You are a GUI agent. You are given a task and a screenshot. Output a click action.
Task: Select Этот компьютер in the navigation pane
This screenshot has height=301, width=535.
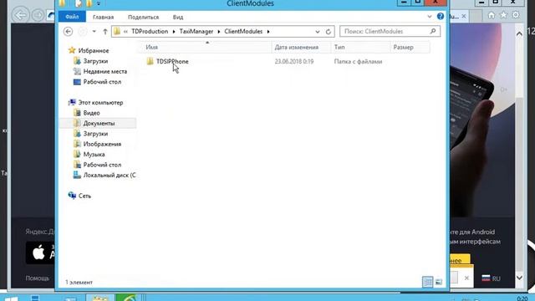pyautogui.click(x=100, y=102)
